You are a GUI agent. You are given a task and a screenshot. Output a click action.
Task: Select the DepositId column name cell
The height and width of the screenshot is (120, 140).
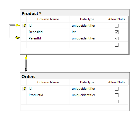(x=48, y=32)
